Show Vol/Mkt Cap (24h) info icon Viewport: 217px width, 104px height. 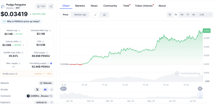click(x=22, y=53)
